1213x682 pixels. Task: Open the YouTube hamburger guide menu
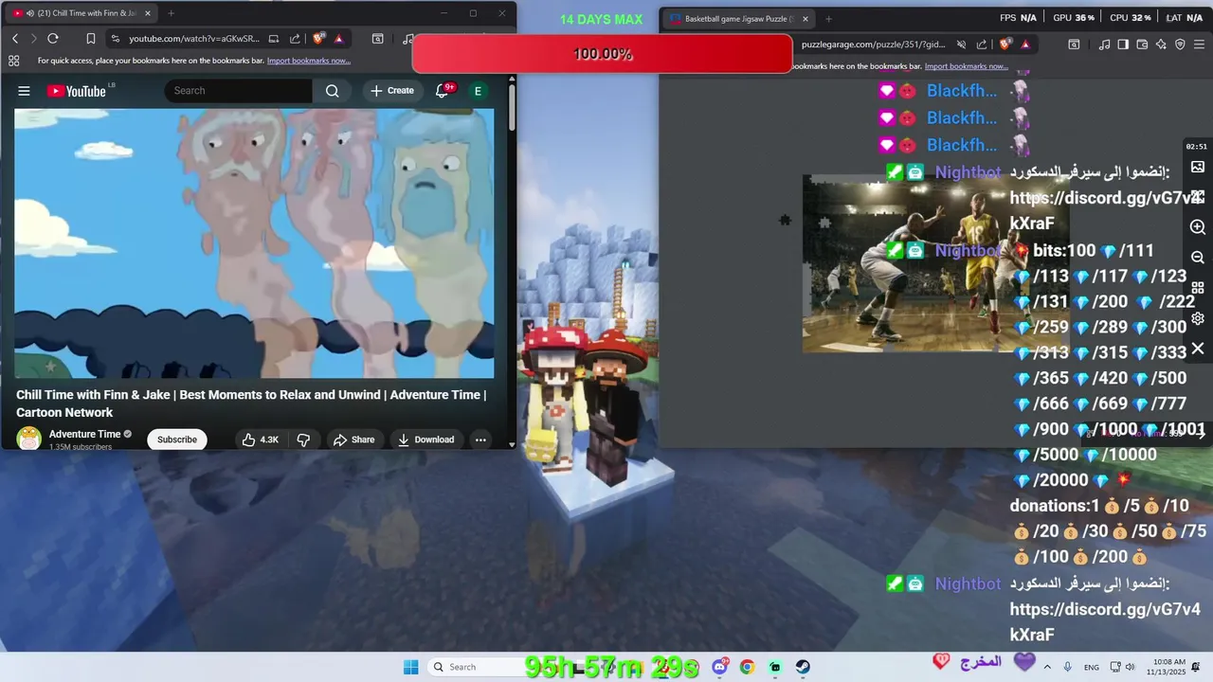coord(24,91)
